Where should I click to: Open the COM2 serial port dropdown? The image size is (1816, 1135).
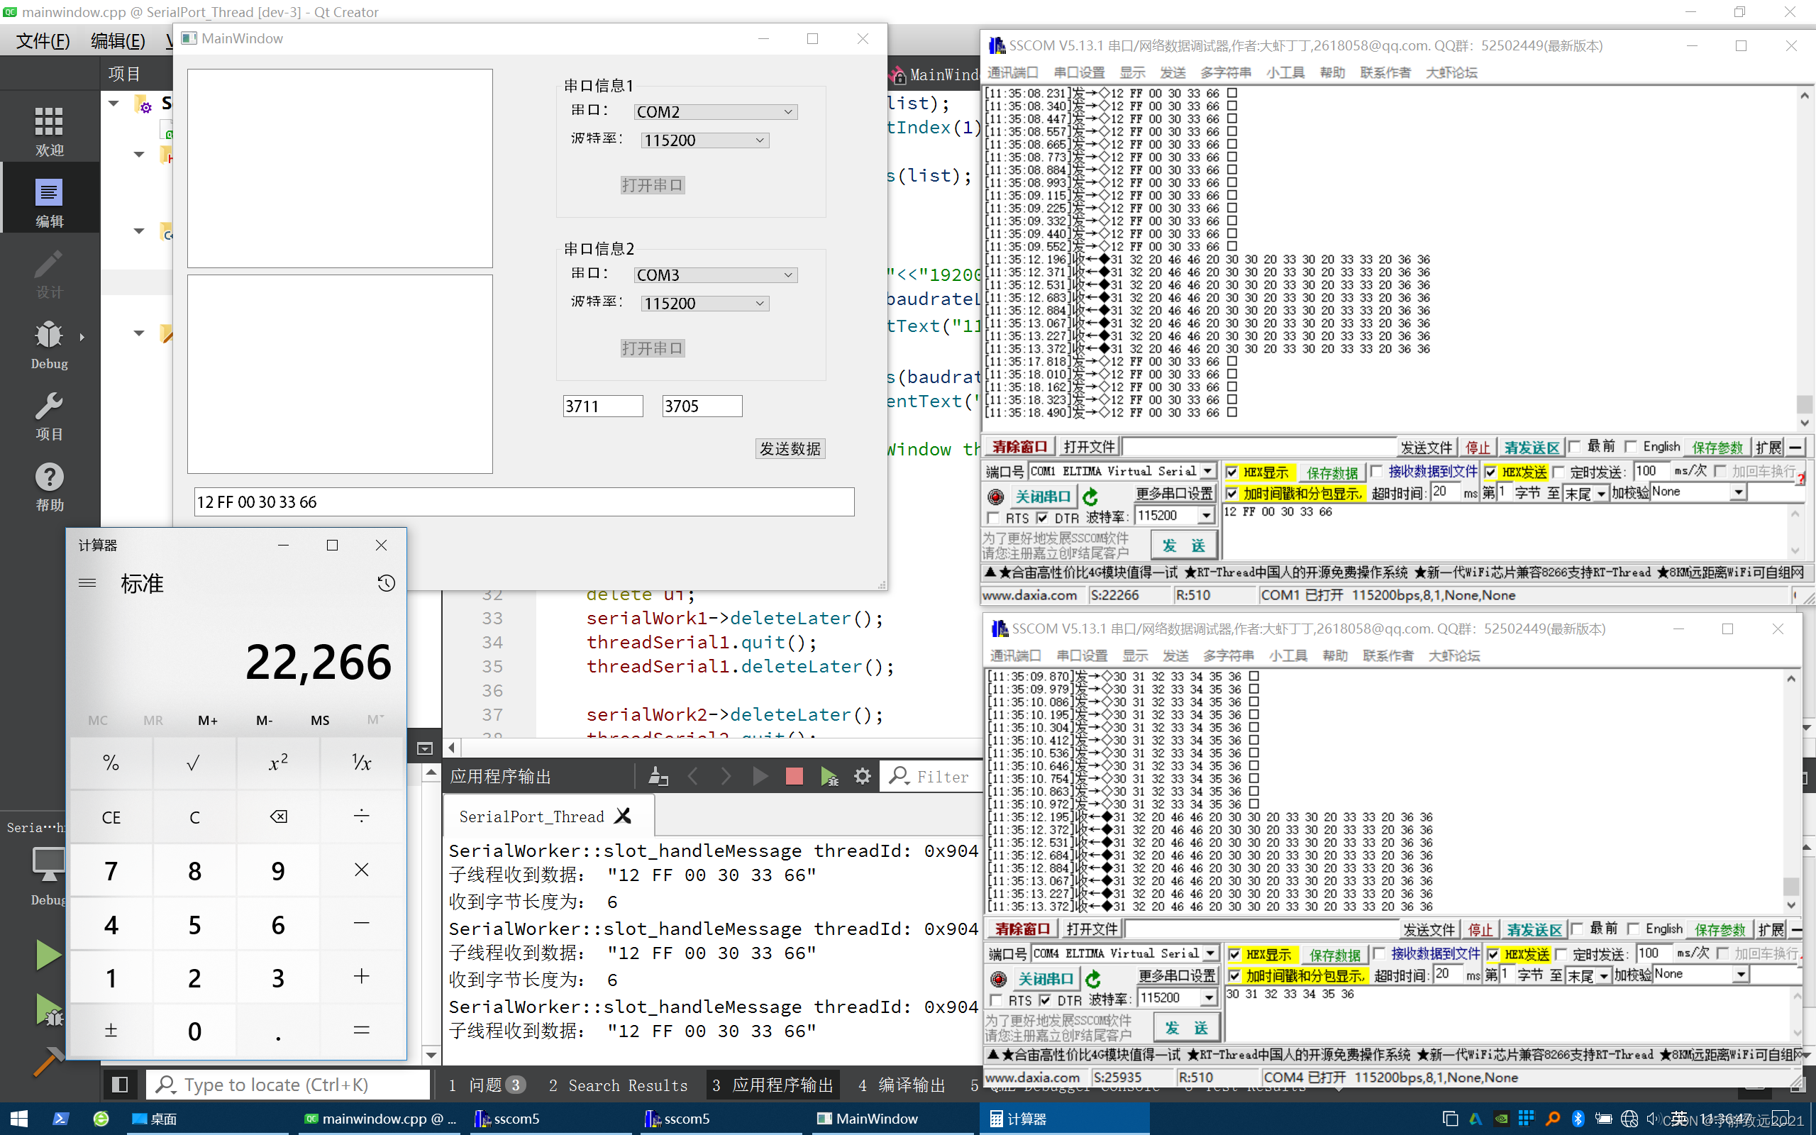pyautogui.click(x=714, y=111)
